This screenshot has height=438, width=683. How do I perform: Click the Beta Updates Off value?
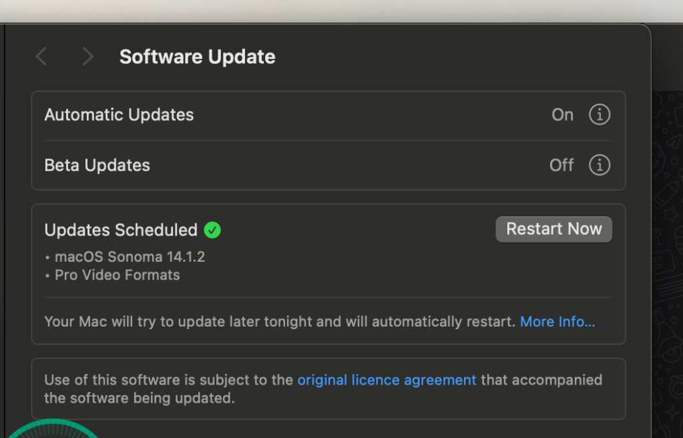tap(561, 166)
